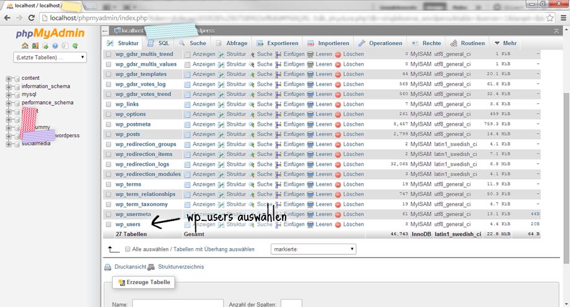Viewport: 570px width, 307px height.
Task: Open the Operationen tab
Action: point(380,43)
